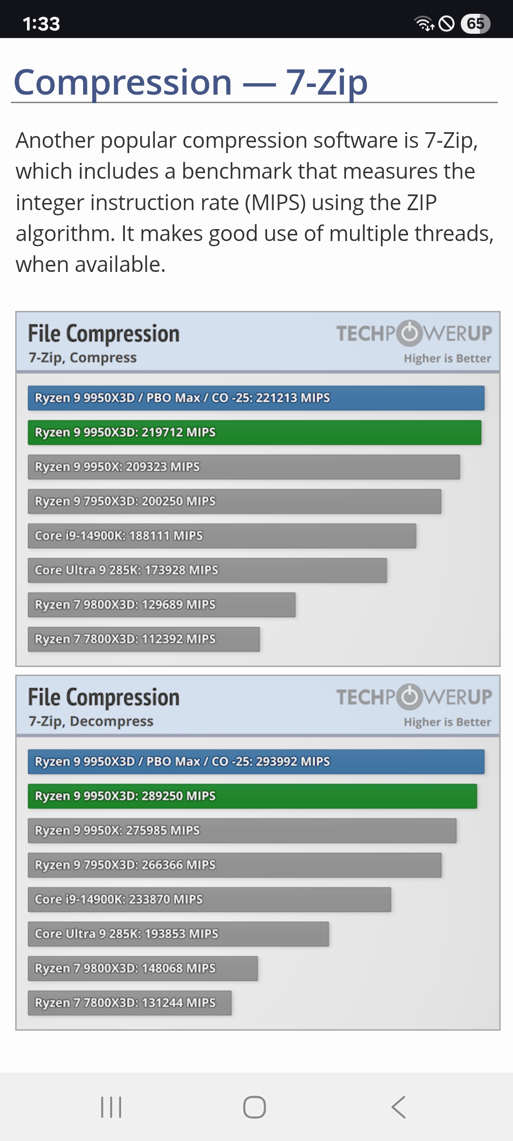Tap the green 289250 MIPS decompress bar
The image size is (513, 1141).
[x=252, y=796]
